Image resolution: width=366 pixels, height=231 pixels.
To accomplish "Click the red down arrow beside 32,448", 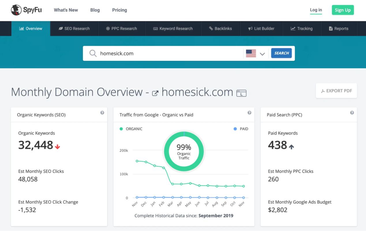I will (57, 146).
